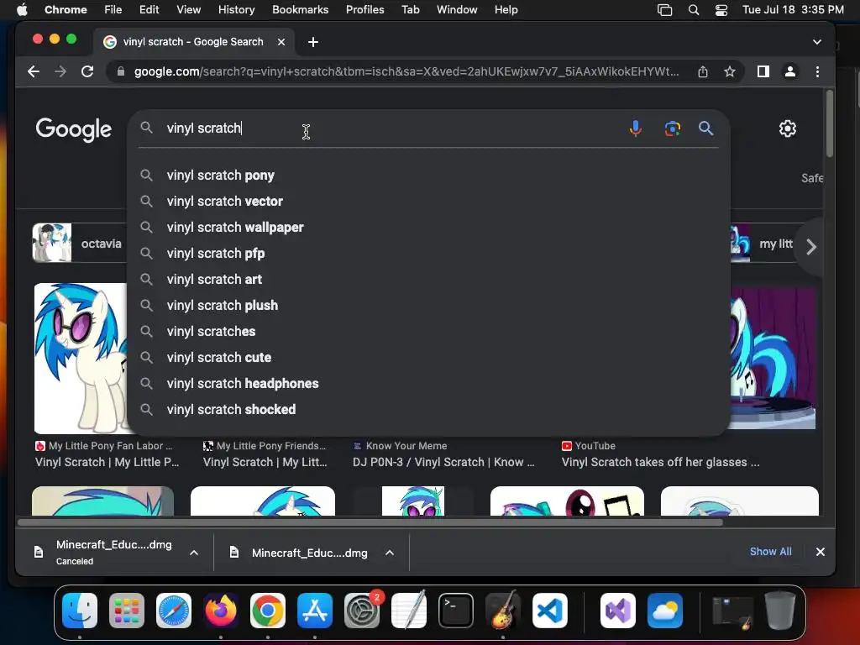Open App Store from the Dock
The height and width of the screenshot is (645, 860).
click(315, 610)
